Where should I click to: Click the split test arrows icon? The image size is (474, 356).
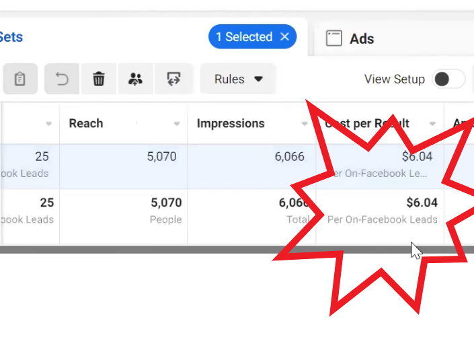tap(173, 79)
